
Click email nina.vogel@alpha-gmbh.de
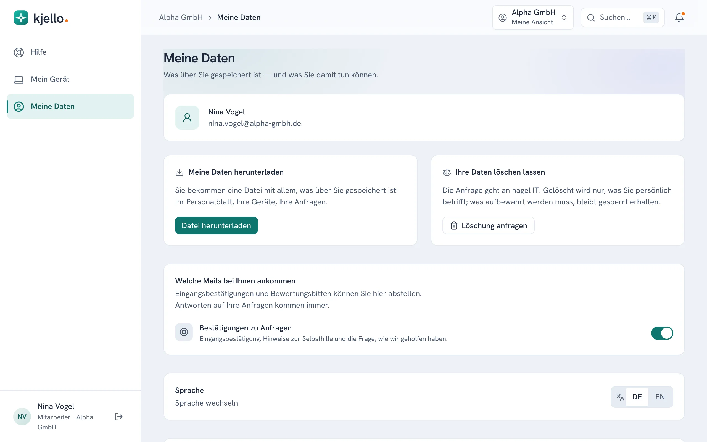254,123
